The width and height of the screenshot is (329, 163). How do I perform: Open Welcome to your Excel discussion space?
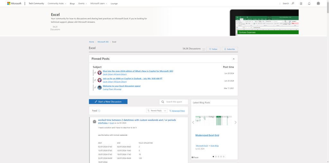pos(122,86)
